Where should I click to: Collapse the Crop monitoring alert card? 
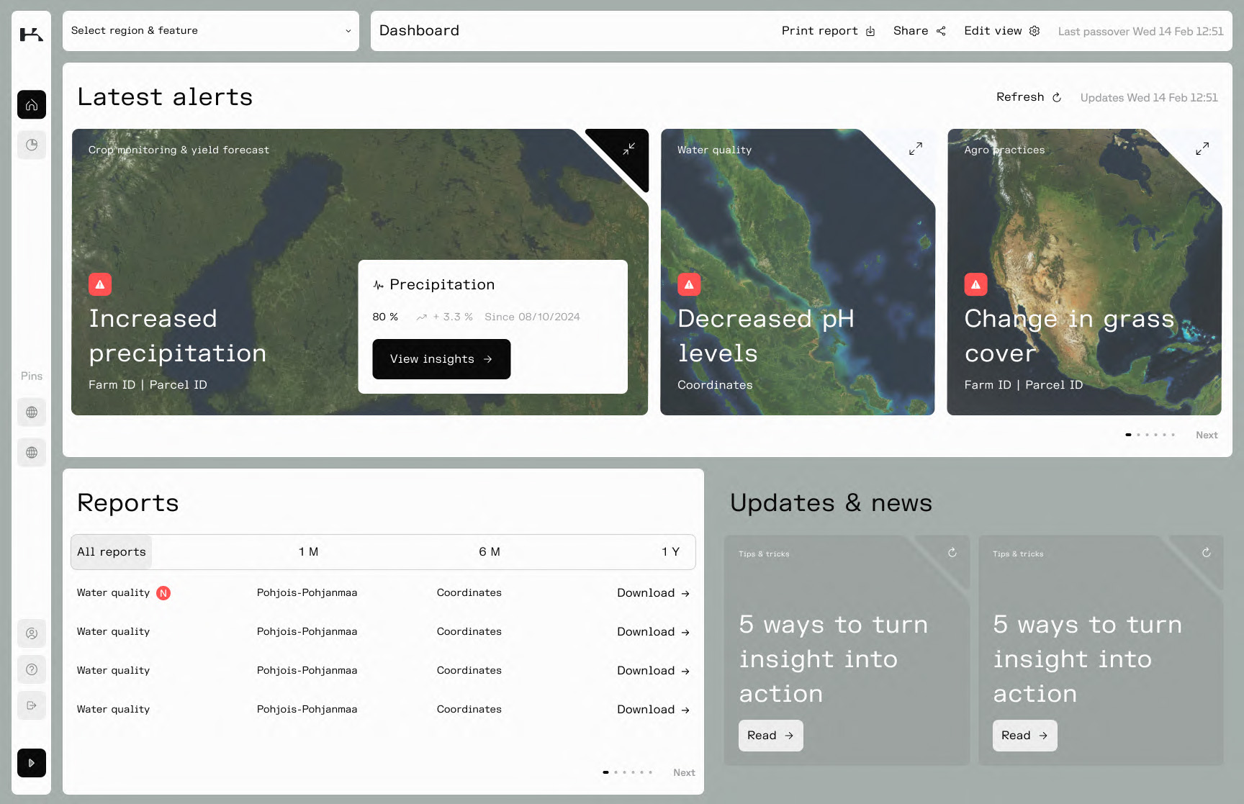(x=628, y=149)
